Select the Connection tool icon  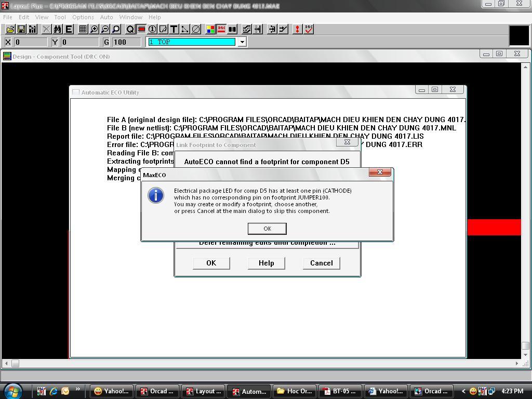(184, 29)
